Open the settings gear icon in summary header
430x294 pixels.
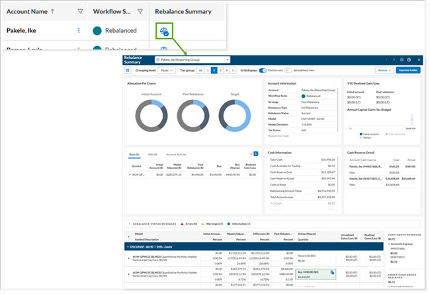click(401, 59)
